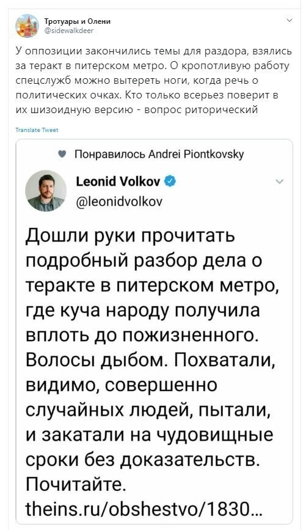
Task: Expand the chevron menu on Volkov's tweet
Action: tap(279, 182)
